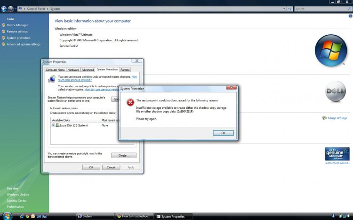
Task: Click the Create... restore point button
Action: (x=124, y=155)
